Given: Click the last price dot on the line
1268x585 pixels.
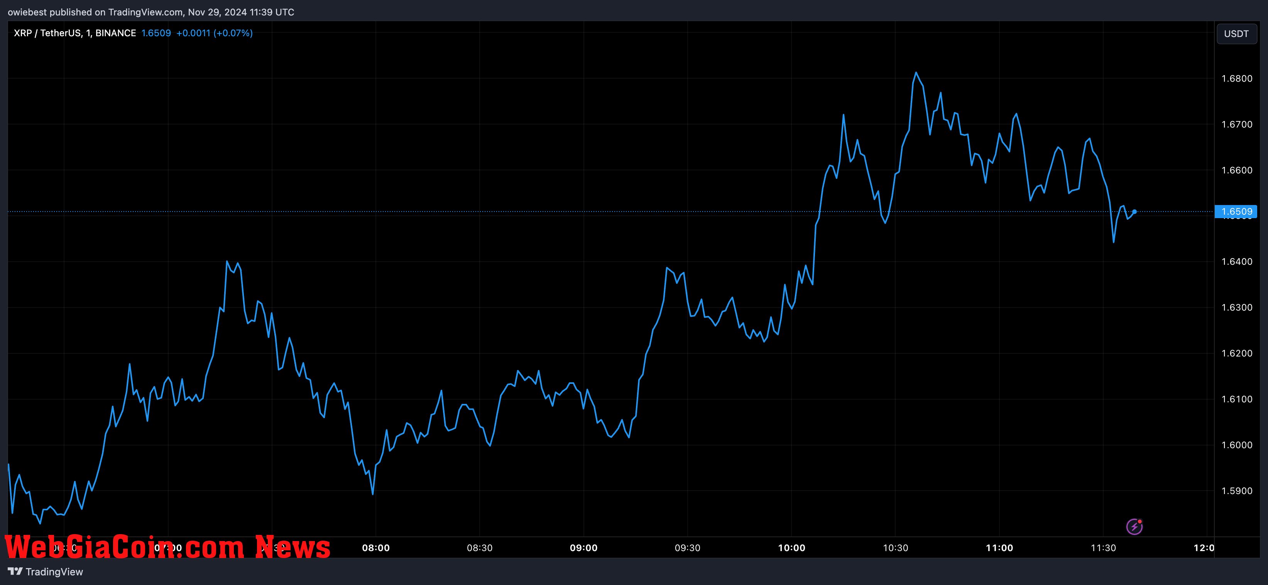Looking at the screenshot, I should click(1134, 212).
